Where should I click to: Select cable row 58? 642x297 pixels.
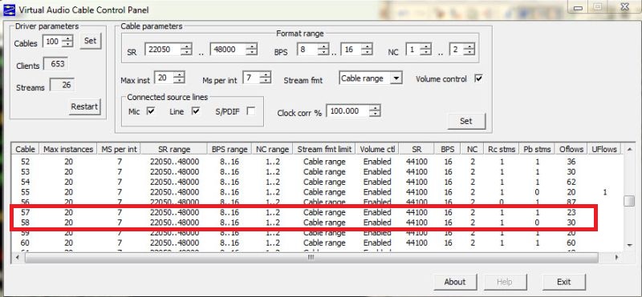click(316, 223)
